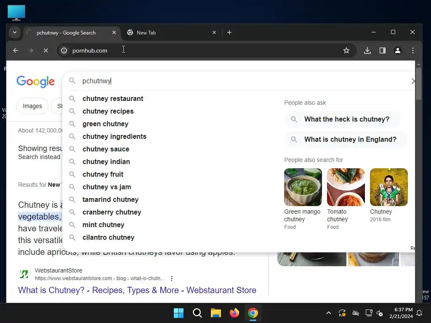The width and height of the screenshot is (431, 323).
Task: Open File Explorer from the taskbar
Action: (x=216, y=313)
